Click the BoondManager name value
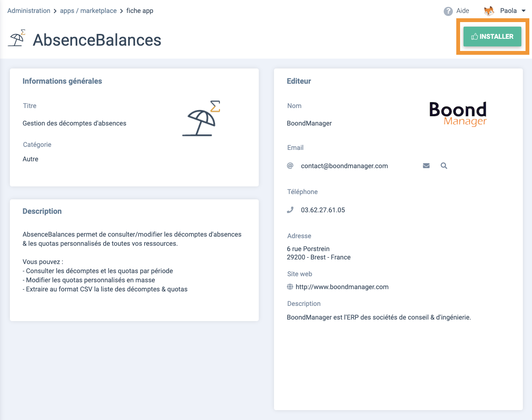 tap(309, 123)
